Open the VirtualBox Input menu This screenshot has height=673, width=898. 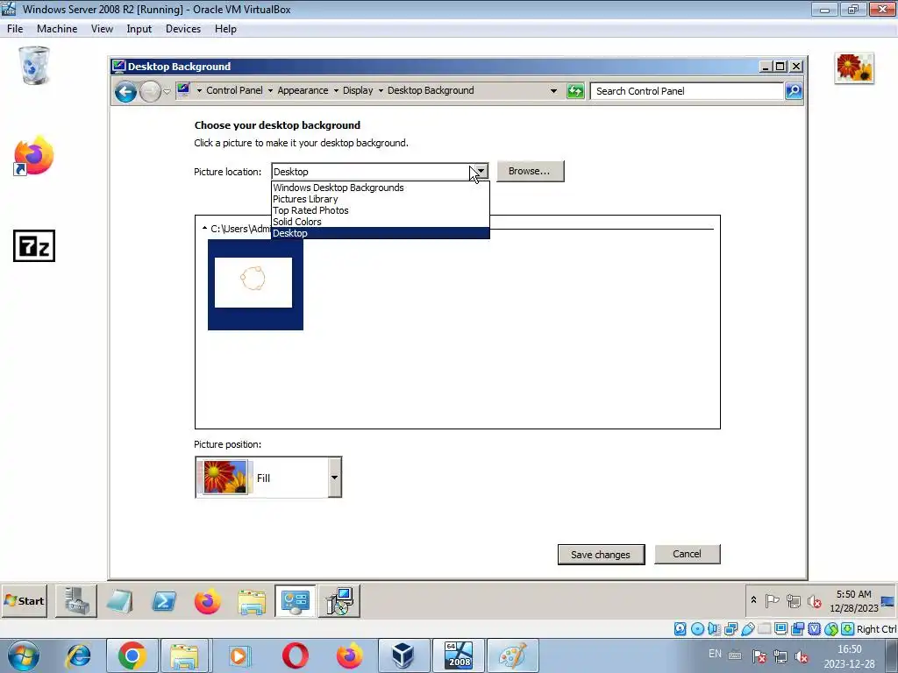[x=139, y=29]
